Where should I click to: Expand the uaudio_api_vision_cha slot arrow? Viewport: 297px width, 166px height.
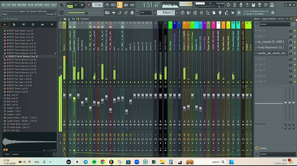pos(256,53)
